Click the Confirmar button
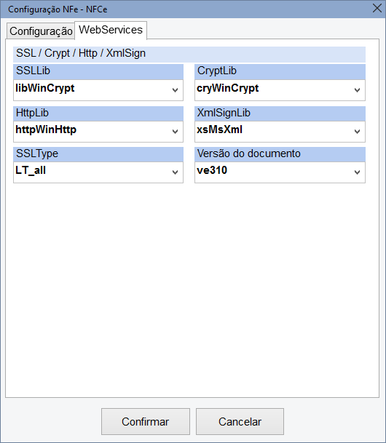Screen dimensions: 386x443 (146, 421)
